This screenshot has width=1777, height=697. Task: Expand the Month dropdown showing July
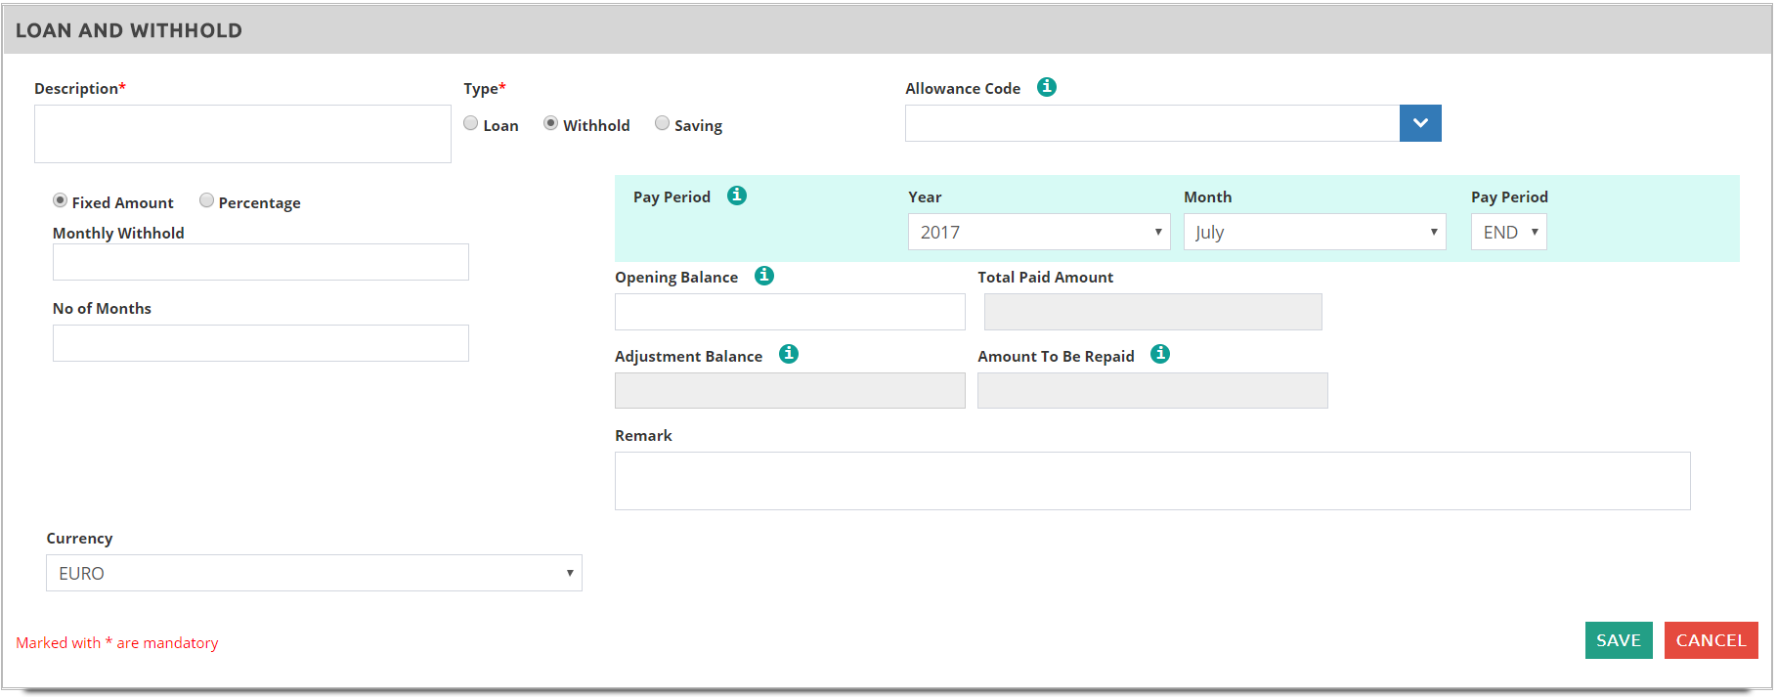click(x=1314, y=232)
